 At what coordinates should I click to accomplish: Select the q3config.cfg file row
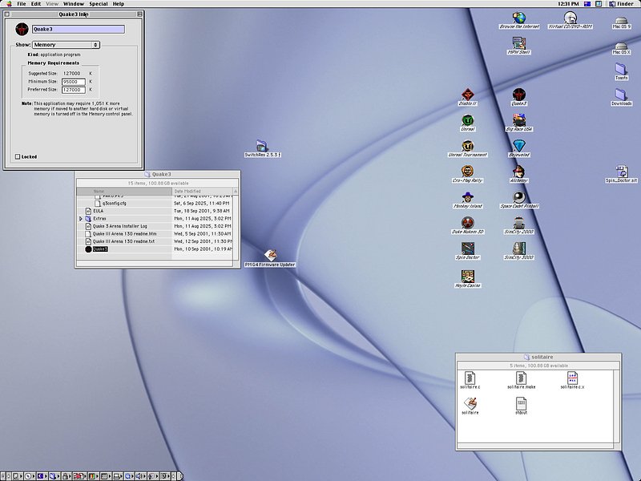(155, 204)
